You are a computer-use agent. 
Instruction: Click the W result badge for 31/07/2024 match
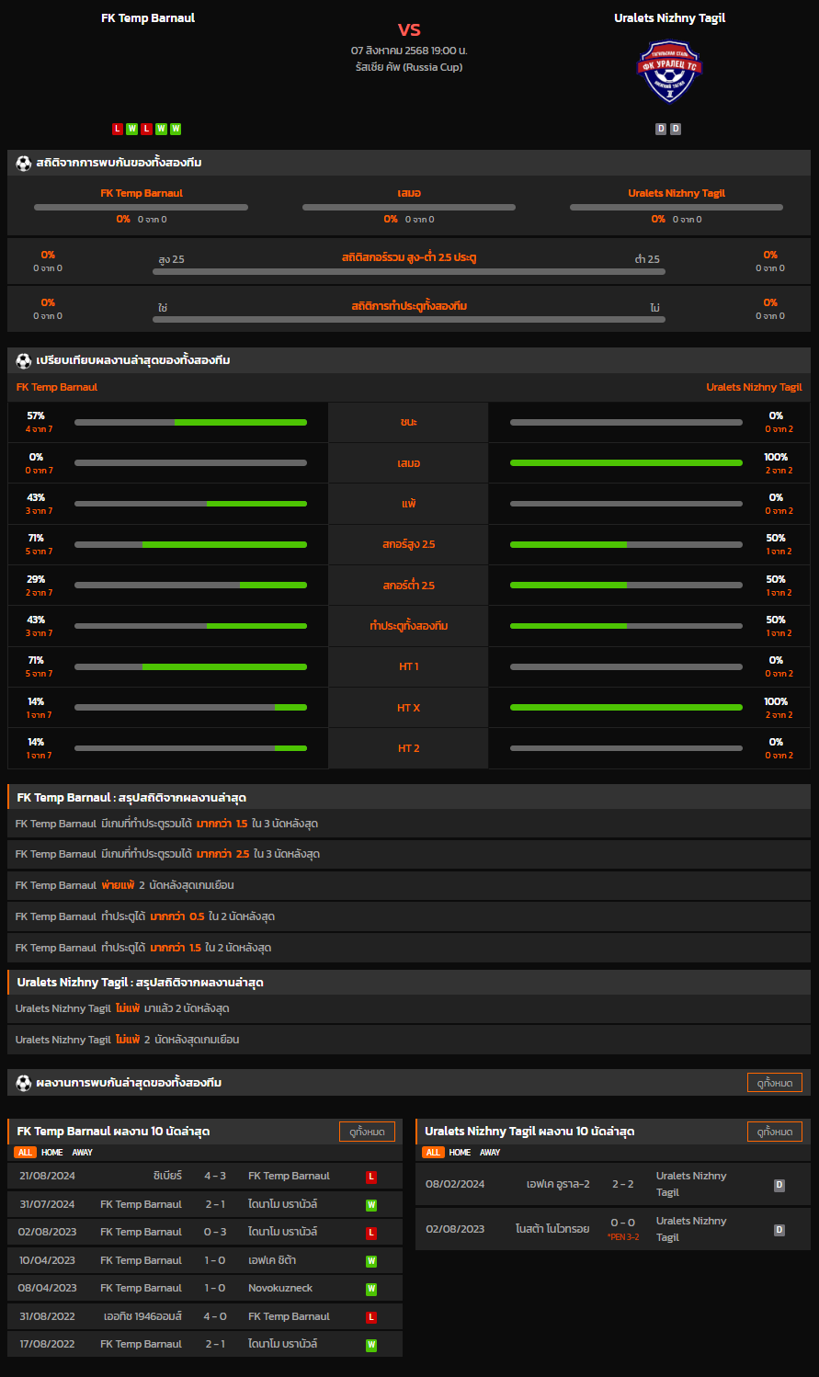pos(371,1205)
